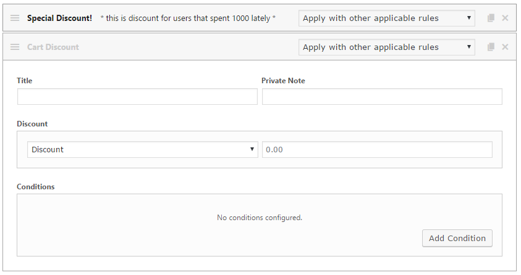521x275 pixels.
Task: Expand the Special Discount! rule header
Action: pos(59,18)
